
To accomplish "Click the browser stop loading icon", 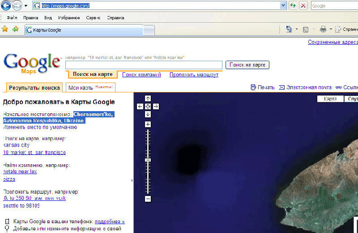I will (x=303, y=6).
